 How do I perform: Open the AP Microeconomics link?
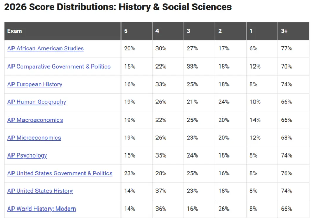coord(34,138)
